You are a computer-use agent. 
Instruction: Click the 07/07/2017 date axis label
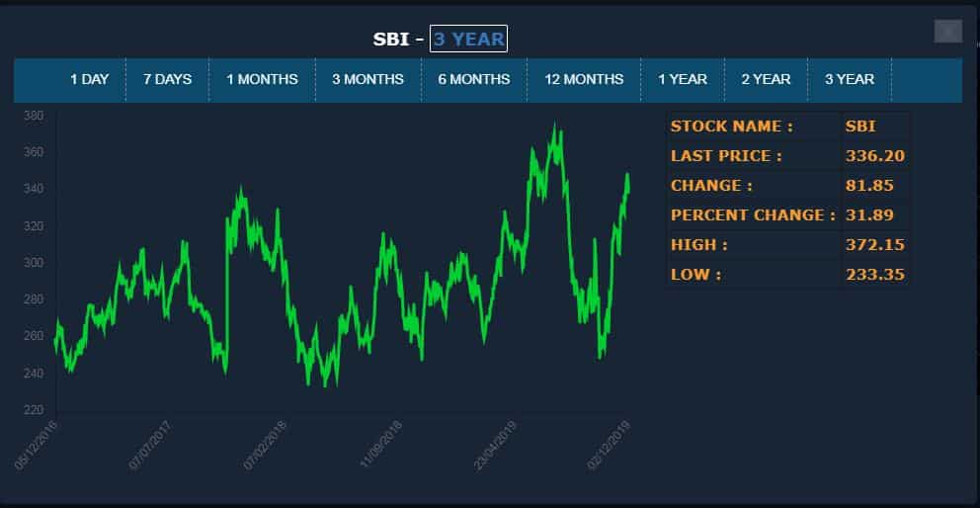click(150, 446)
